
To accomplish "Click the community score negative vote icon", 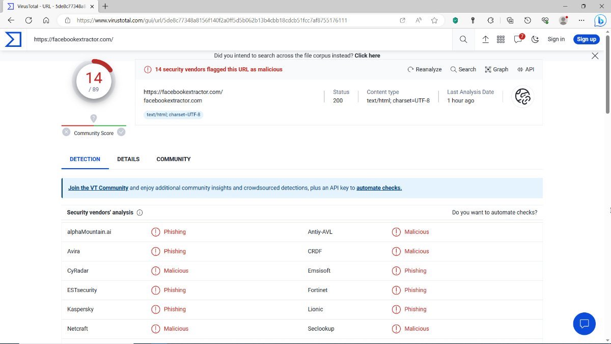I will [x=66, y=132].
